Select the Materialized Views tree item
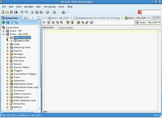The image size is (162, 118). pyautogui.click(x=23, y=84)
